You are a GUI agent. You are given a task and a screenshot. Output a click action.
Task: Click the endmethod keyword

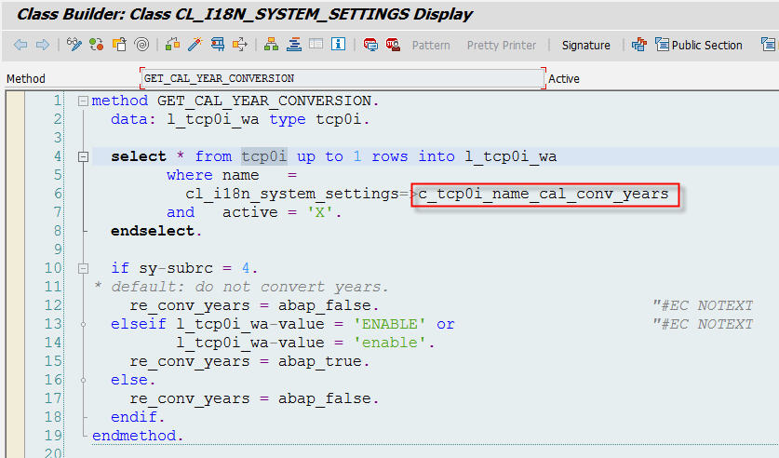coord(134,436)
